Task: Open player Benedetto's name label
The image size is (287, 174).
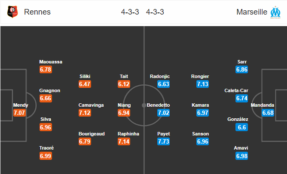Action: [x=159, y=105]
